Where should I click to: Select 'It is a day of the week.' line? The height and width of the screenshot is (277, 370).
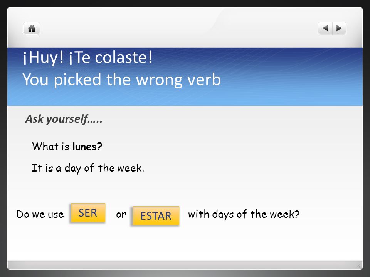(x=88, y=168)
